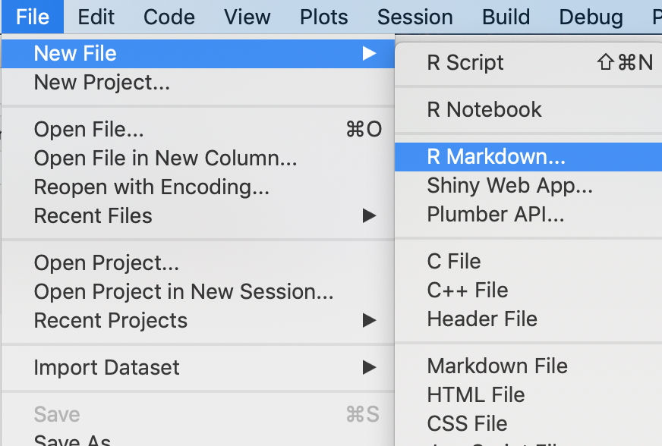662x446 pixels.
Task: Open the Build menu
Action: pyautogui.click(x=506, y=17)
